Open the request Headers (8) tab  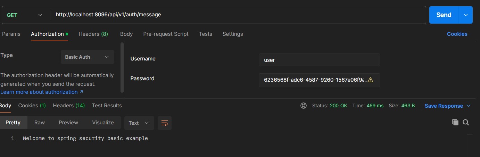tap(93, 34)
